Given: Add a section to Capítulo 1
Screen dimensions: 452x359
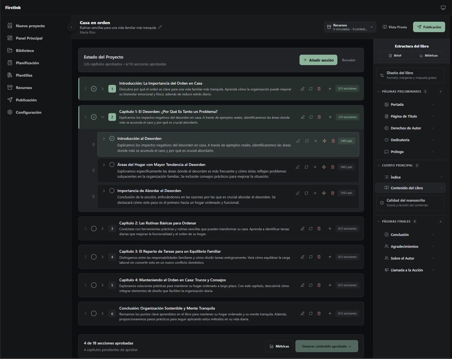Looking at the screenshot, I should (x=330, y=117).
